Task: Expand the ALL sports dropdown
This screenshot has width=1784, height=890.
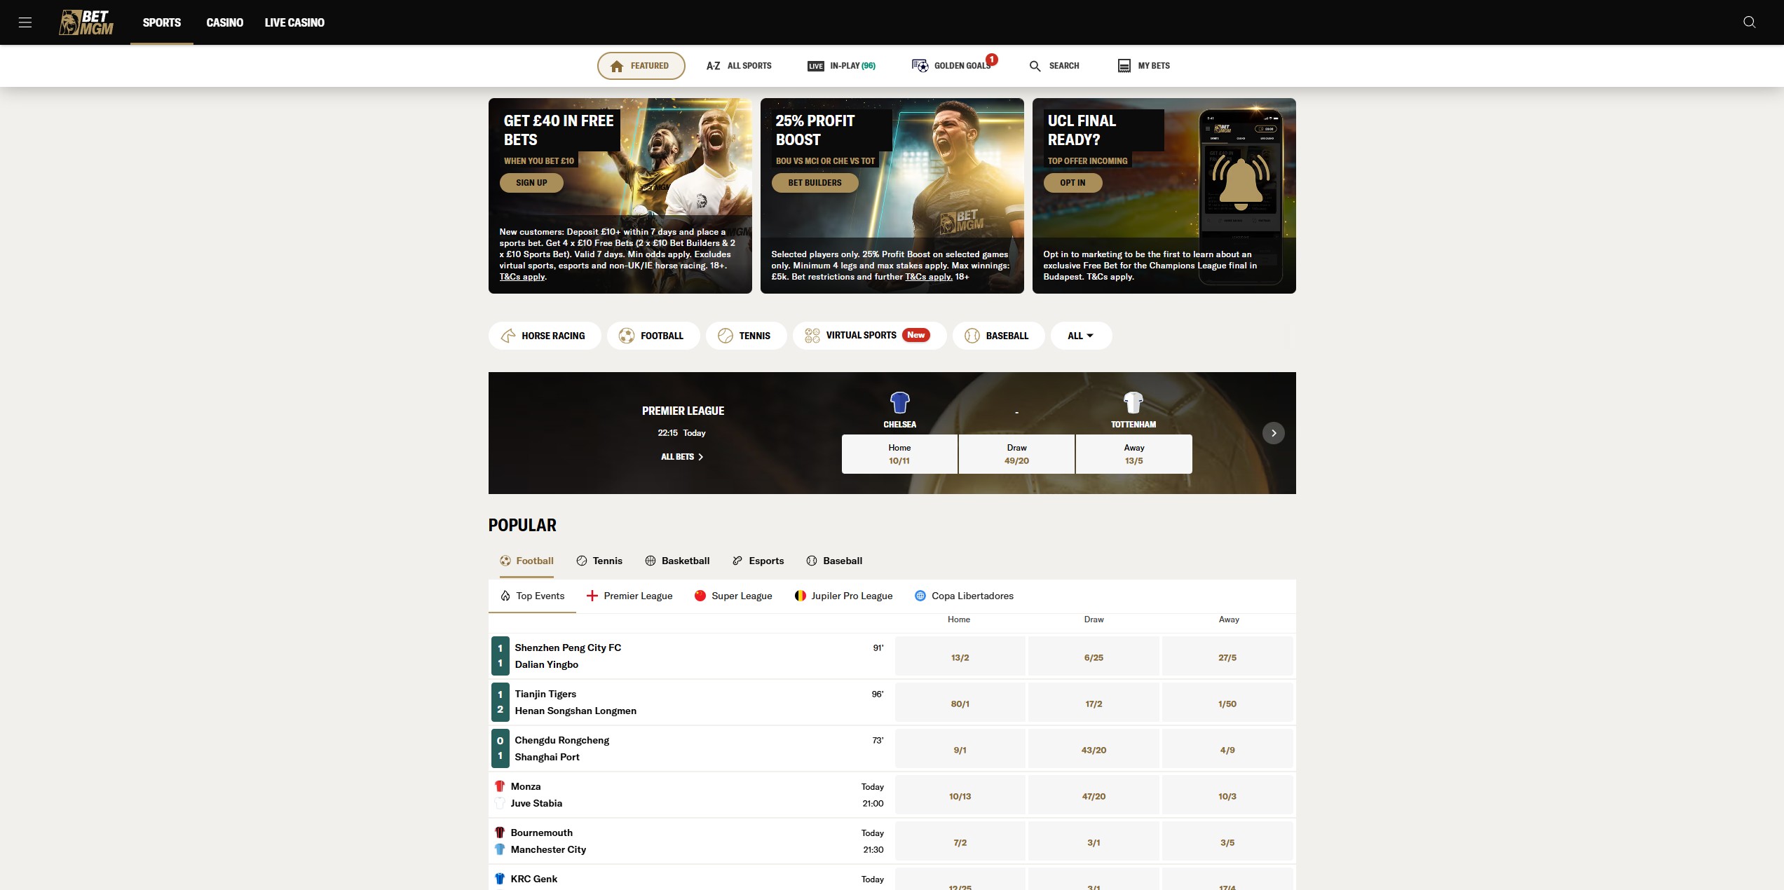Action: coord(1081,336)
